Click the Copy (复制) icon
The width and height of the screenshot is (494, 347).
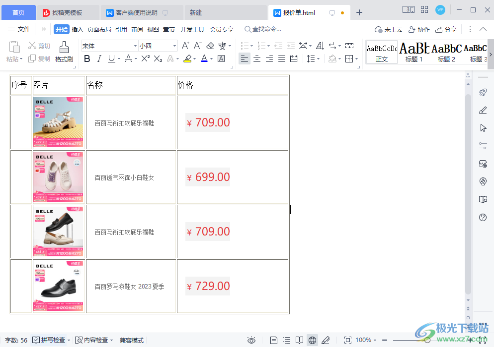[x=32, y=59]
